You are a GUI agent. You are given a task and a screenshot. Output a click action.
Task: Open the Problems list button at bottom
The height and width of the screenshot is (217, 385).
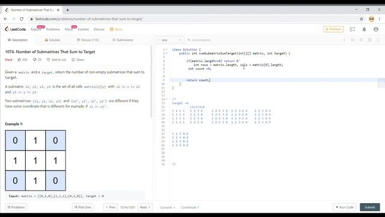(16, 207)
